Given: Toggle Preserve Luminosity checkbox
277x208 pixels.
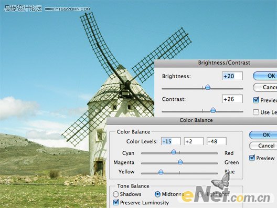Looking at the screenshot, I should pyautogui.click(x=116, y=202).
